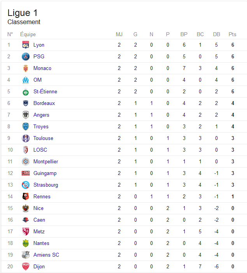Click the Lyon club crest icon
This screenshot has width=247, height=273.
[x=26, y=45]
